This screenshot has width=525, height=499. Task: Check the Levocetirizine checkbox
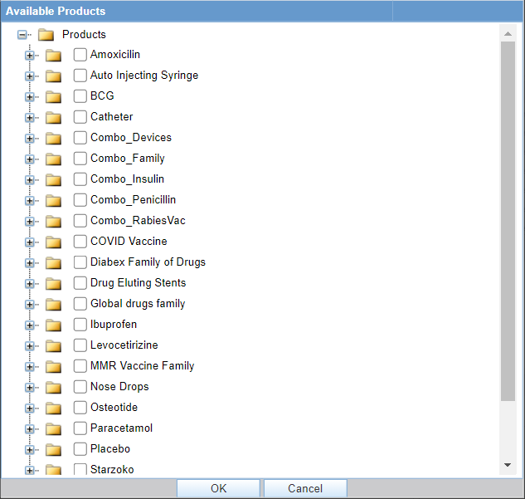(80, 345)
